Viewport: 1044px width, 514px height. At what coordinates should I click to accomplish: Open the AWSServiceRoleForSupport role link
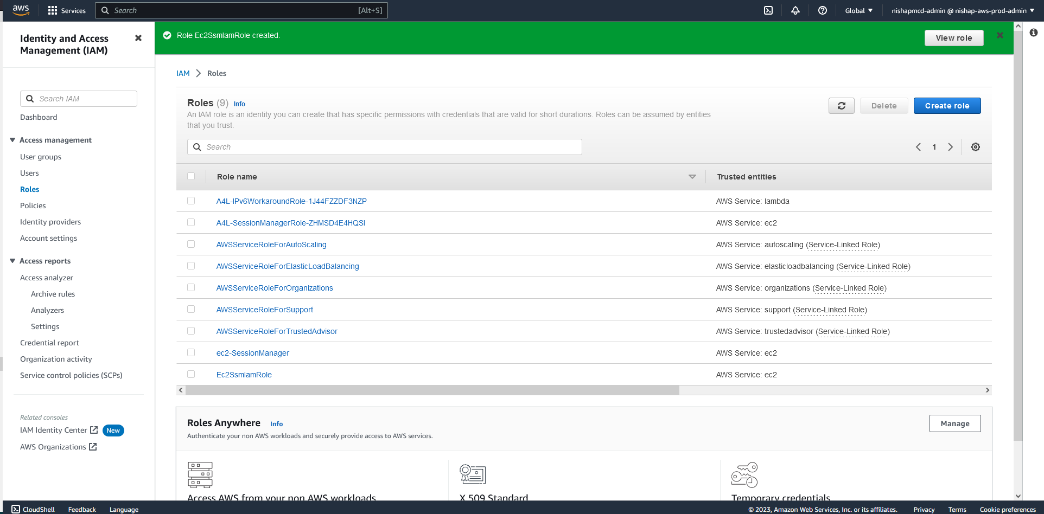click(264, 310)
